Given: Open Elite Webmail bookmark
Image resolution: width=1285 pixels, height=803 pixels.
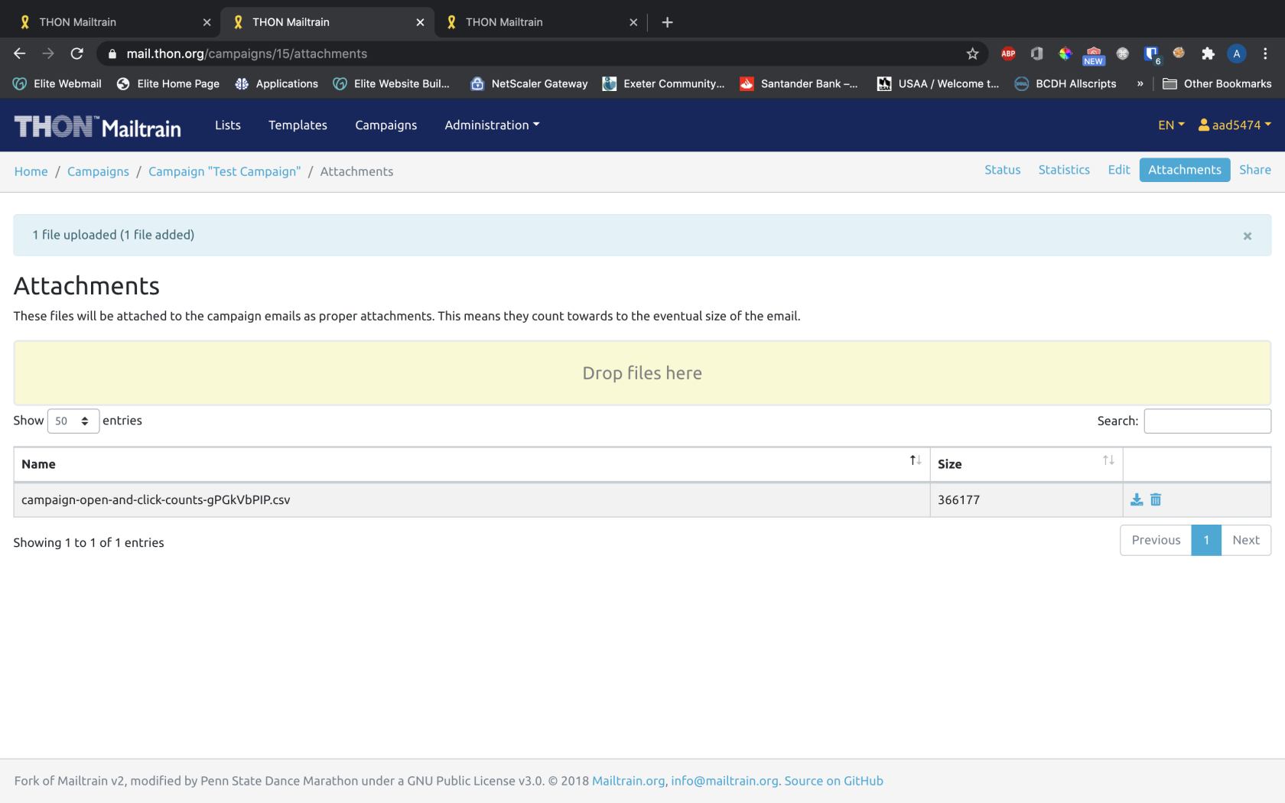Looking at the screenshot, I should point(57,83).
